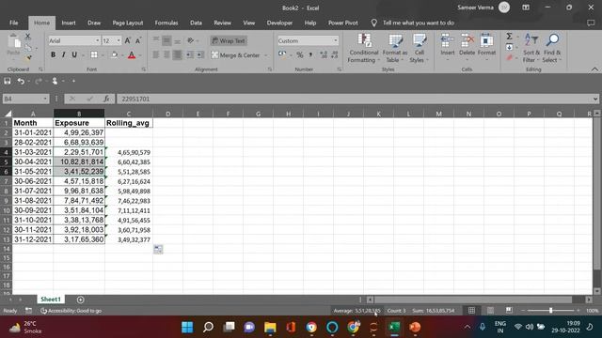Open the text Orientation options
Screen dimensions: 602x338
pyautogui.click(x=191, y=40)
